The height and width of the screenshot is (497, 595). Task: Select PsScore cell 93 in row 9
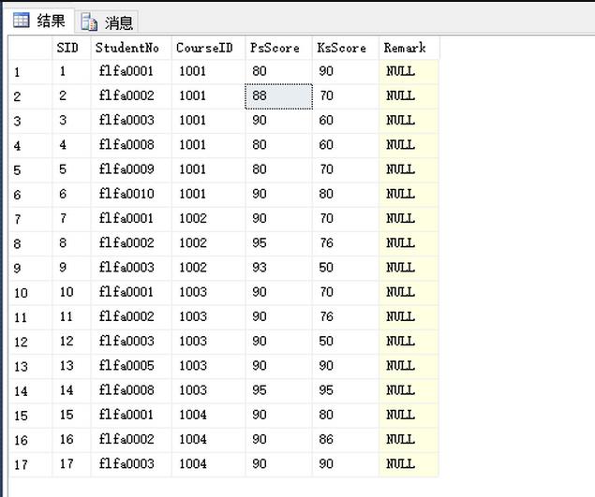click(278, 268)
